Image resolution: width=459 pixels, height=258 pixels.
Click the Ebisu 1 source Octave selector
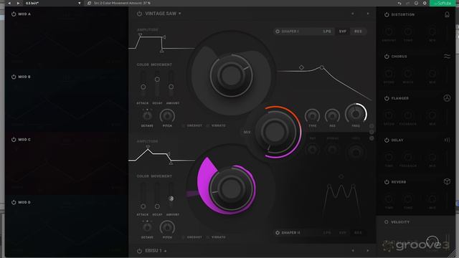tap(147, 227)
